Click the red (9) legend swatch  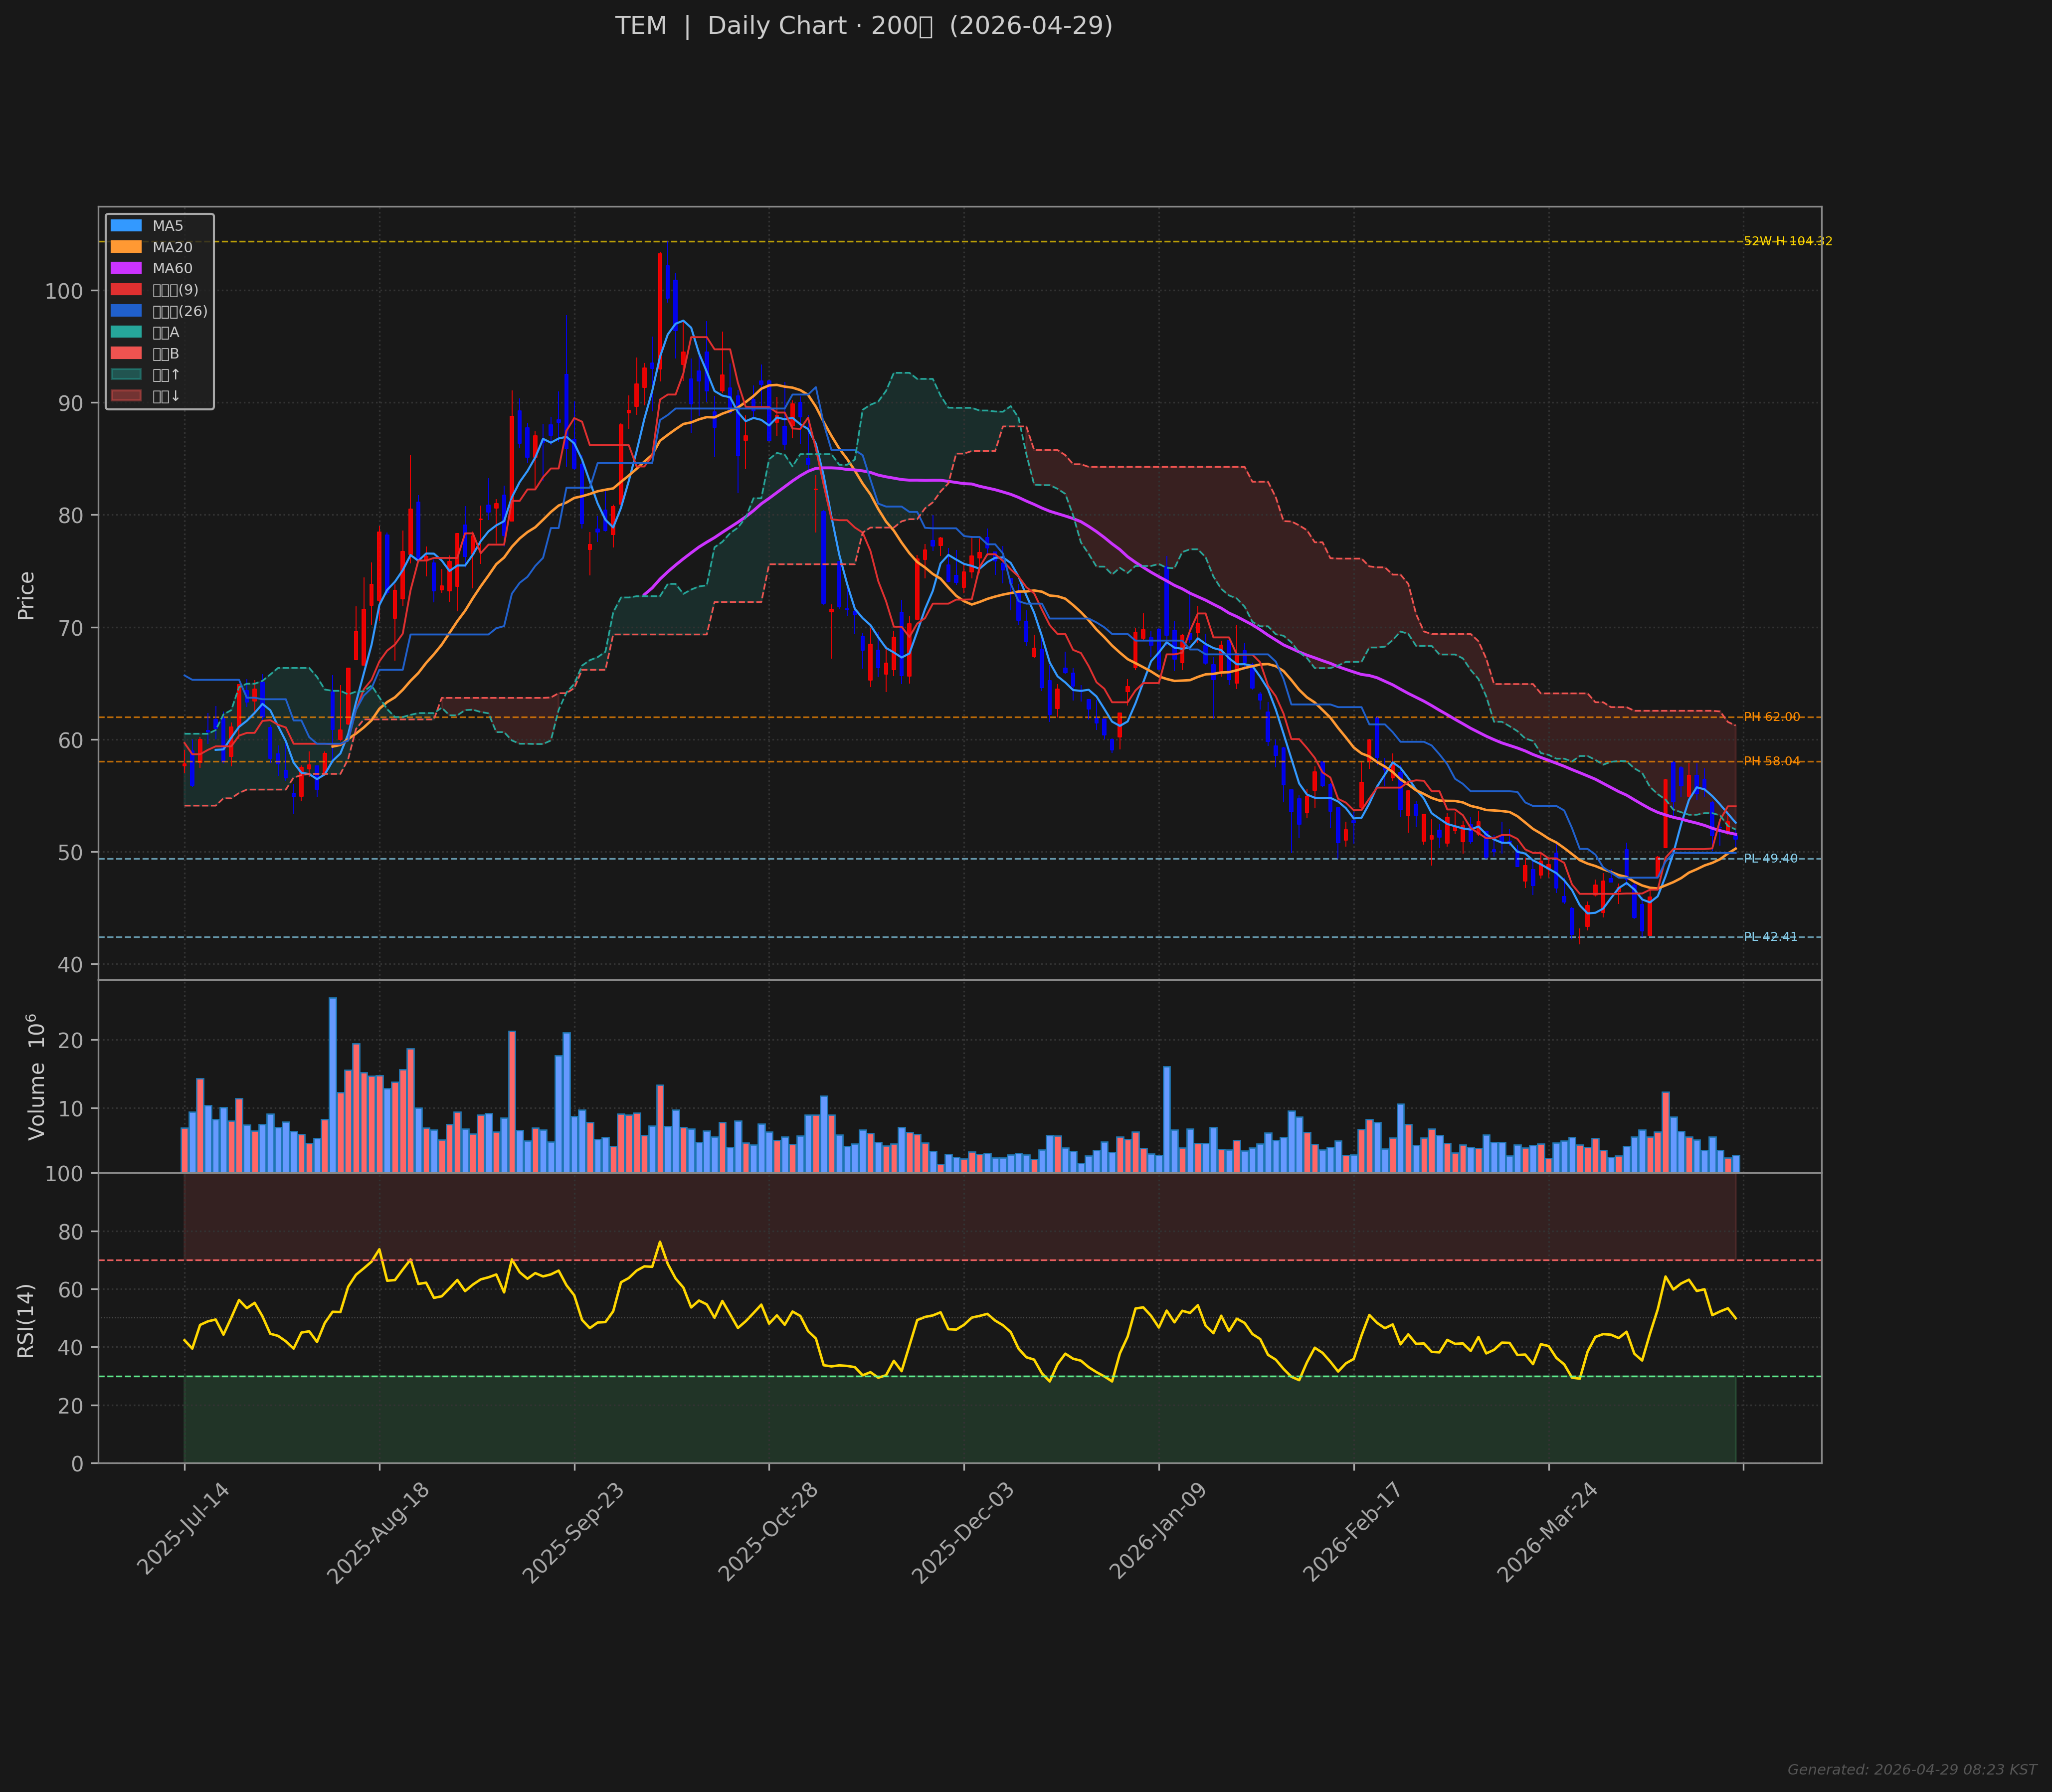[x=126, y=290]
